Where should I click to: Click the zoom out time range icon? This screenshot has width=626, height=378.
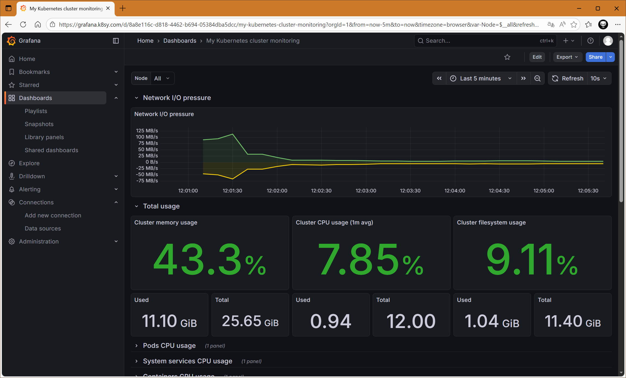coord(537,79)
